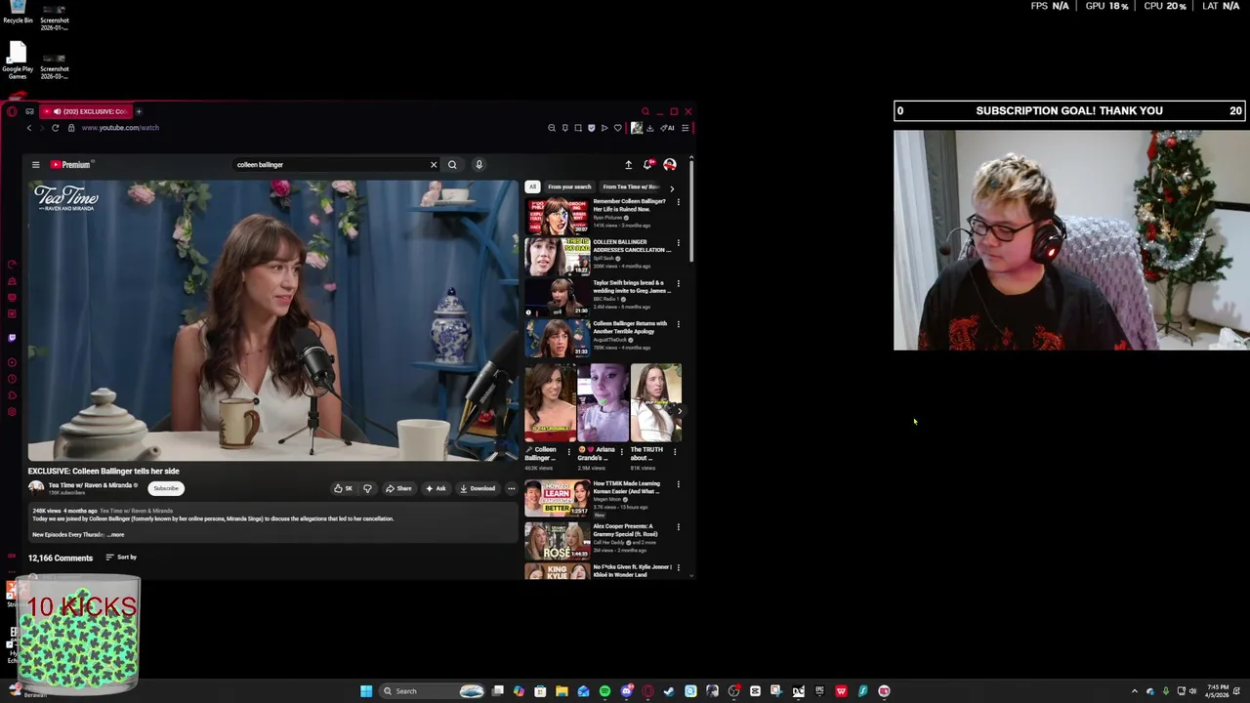
Task: Go back with the browser back arrow
Action: pyautogui.click(x=29, y=128)
